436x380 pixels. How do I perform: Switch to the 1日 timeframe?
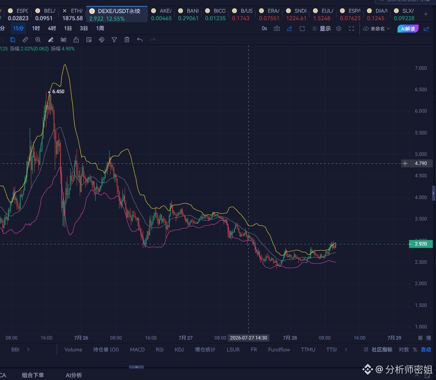[x=68, y=28]
